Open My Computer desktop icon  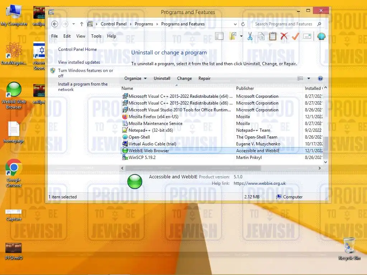coord(14,15)
